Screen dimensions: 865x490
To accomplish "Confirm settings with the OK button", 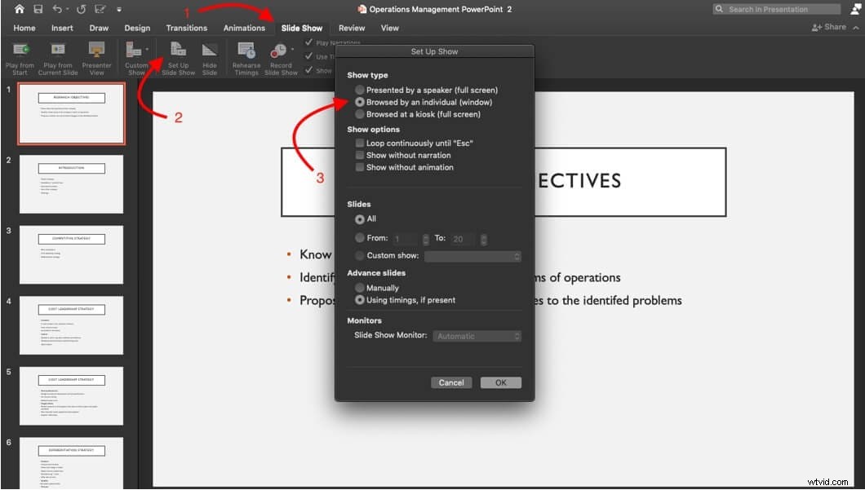I will coord(500,382).
